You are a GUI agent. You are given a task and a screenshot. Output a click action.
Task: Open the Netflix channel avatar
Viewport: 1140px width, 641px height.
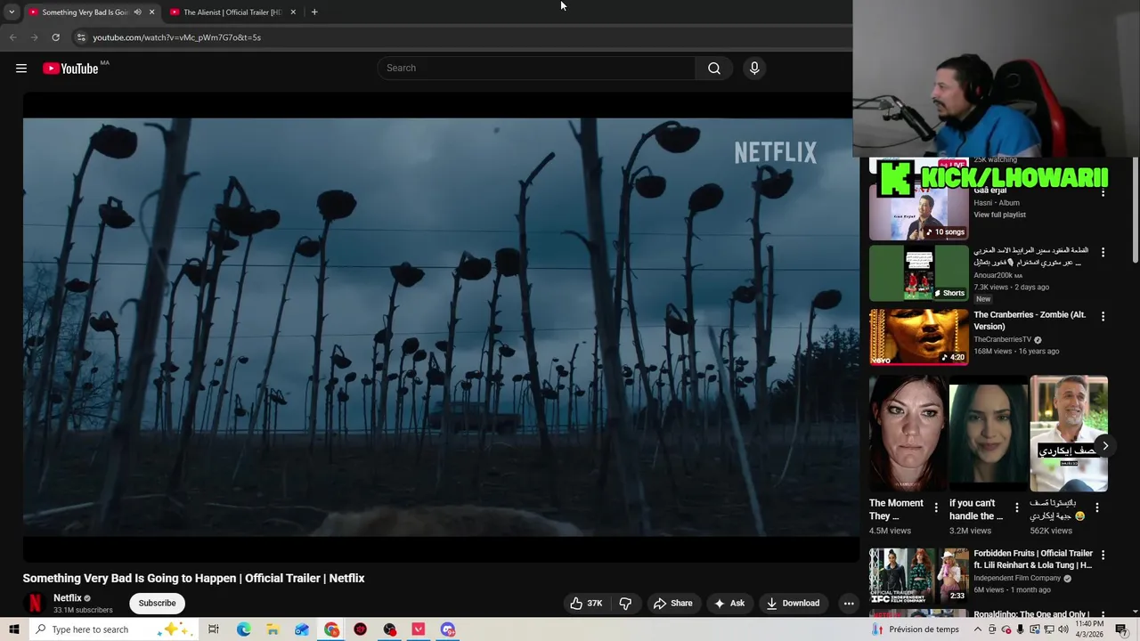click(35, 603)
